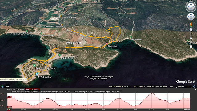Image resolution: width=197 pixels, height=111 pixels.
Task: Click the 1985 historical imagery year button
Action: (x=7, y=86)
